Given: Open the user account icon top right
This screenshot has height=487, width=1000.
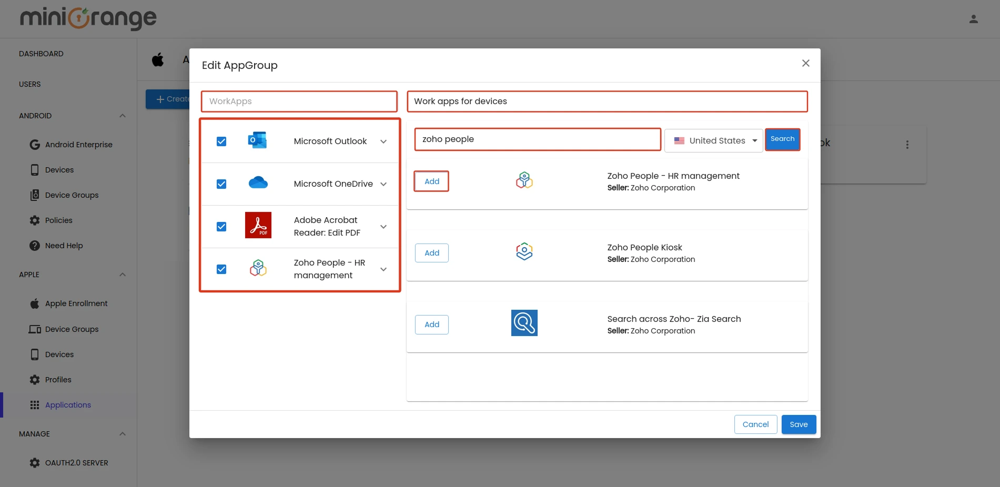Looking at the screenshot, I should (x=973, y=18).
